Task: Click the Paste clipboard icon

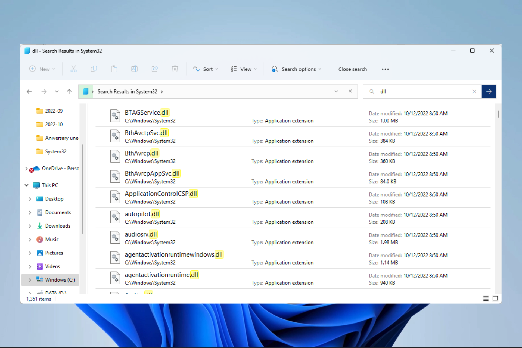Action: pyautogui.click(x=114, y=69)
